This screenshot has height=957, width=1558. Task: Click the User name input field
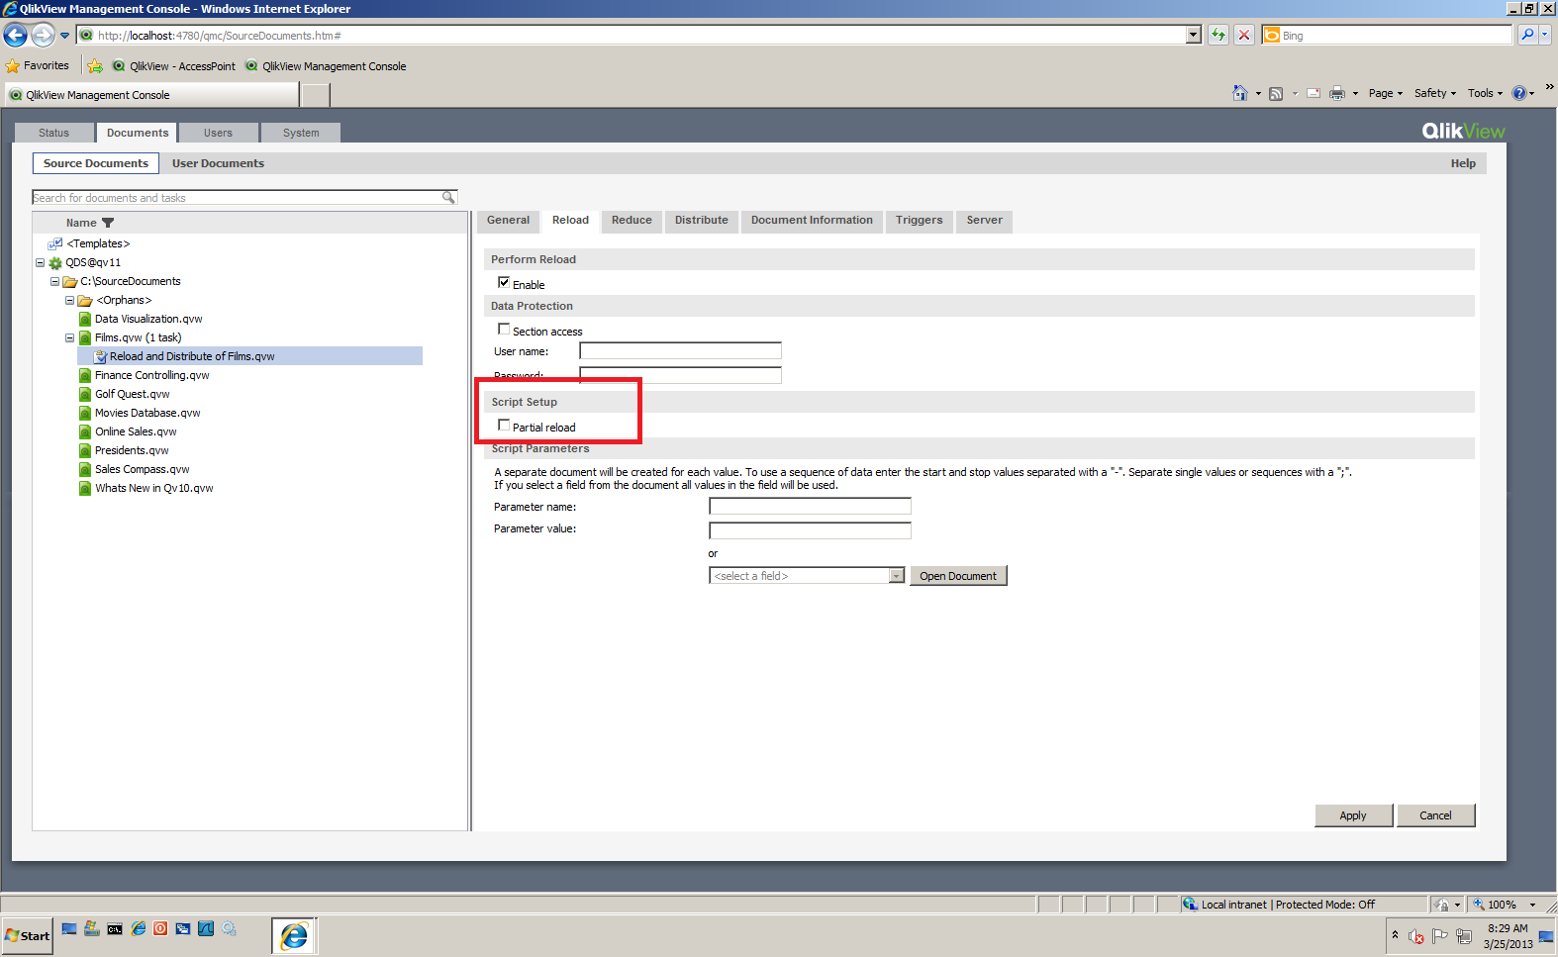pyautogui.click(x=680, y=351)
